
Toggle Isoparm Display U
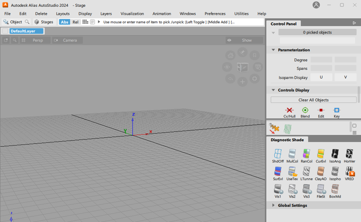(x=321, y=77)
